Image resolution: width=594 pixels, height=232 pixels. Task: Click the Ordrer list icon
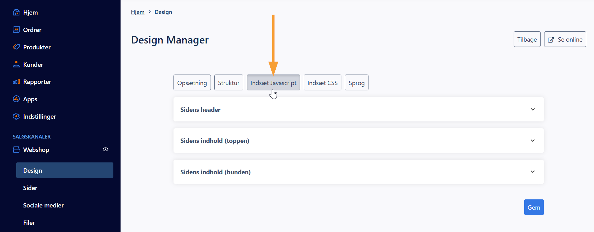pyautogui.click(x=16, y=30)
